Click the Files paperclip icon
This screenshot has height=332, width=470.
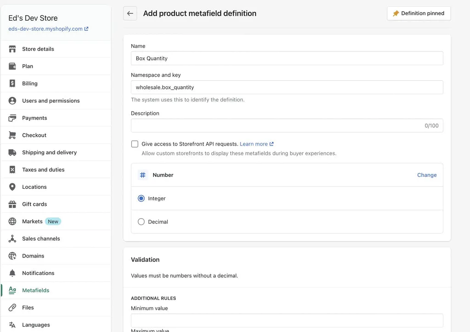pyautogui.click(x=12, y=308)
